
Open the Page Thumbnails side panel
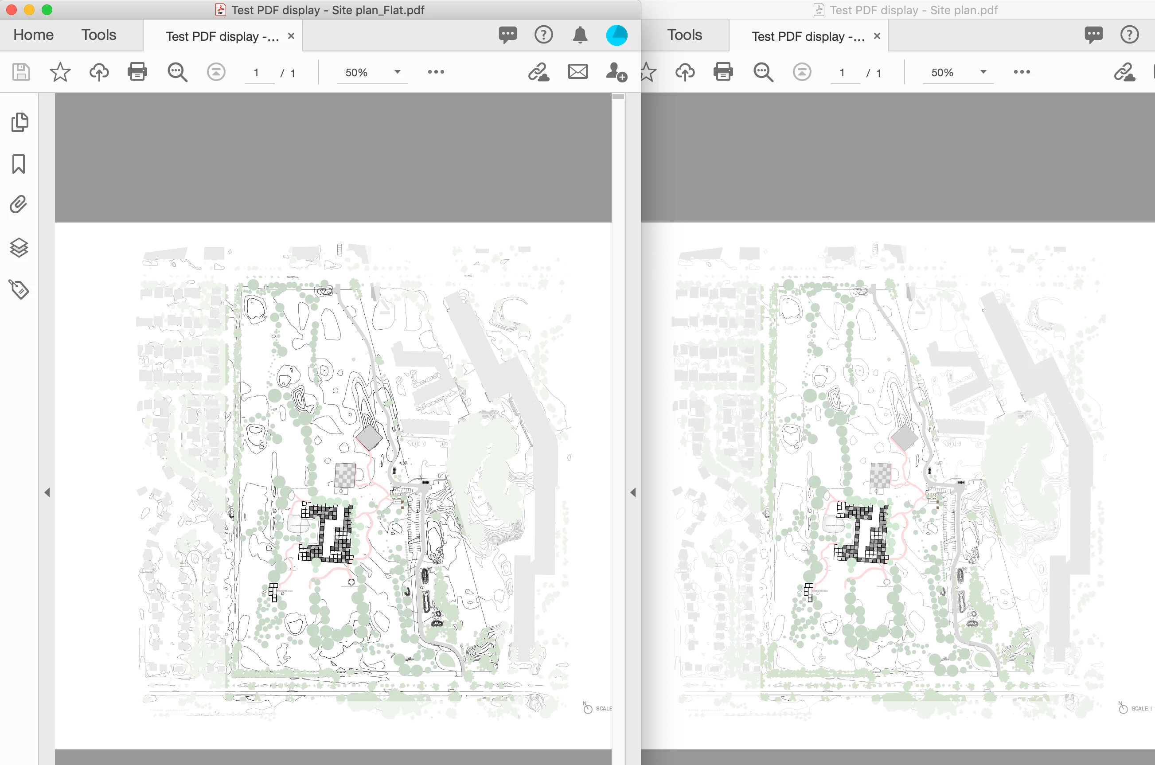tap(19, 122)
